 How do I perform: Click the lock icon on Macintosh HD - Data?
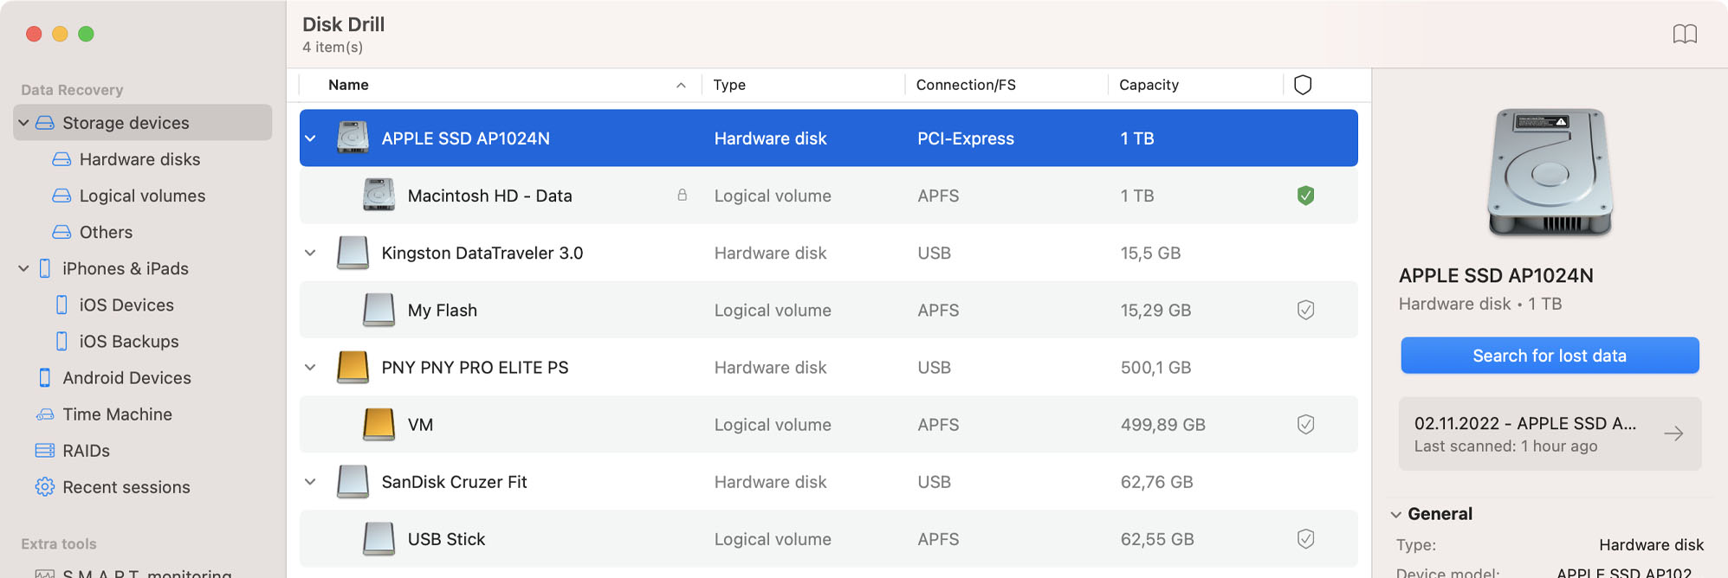click(683, 196)
